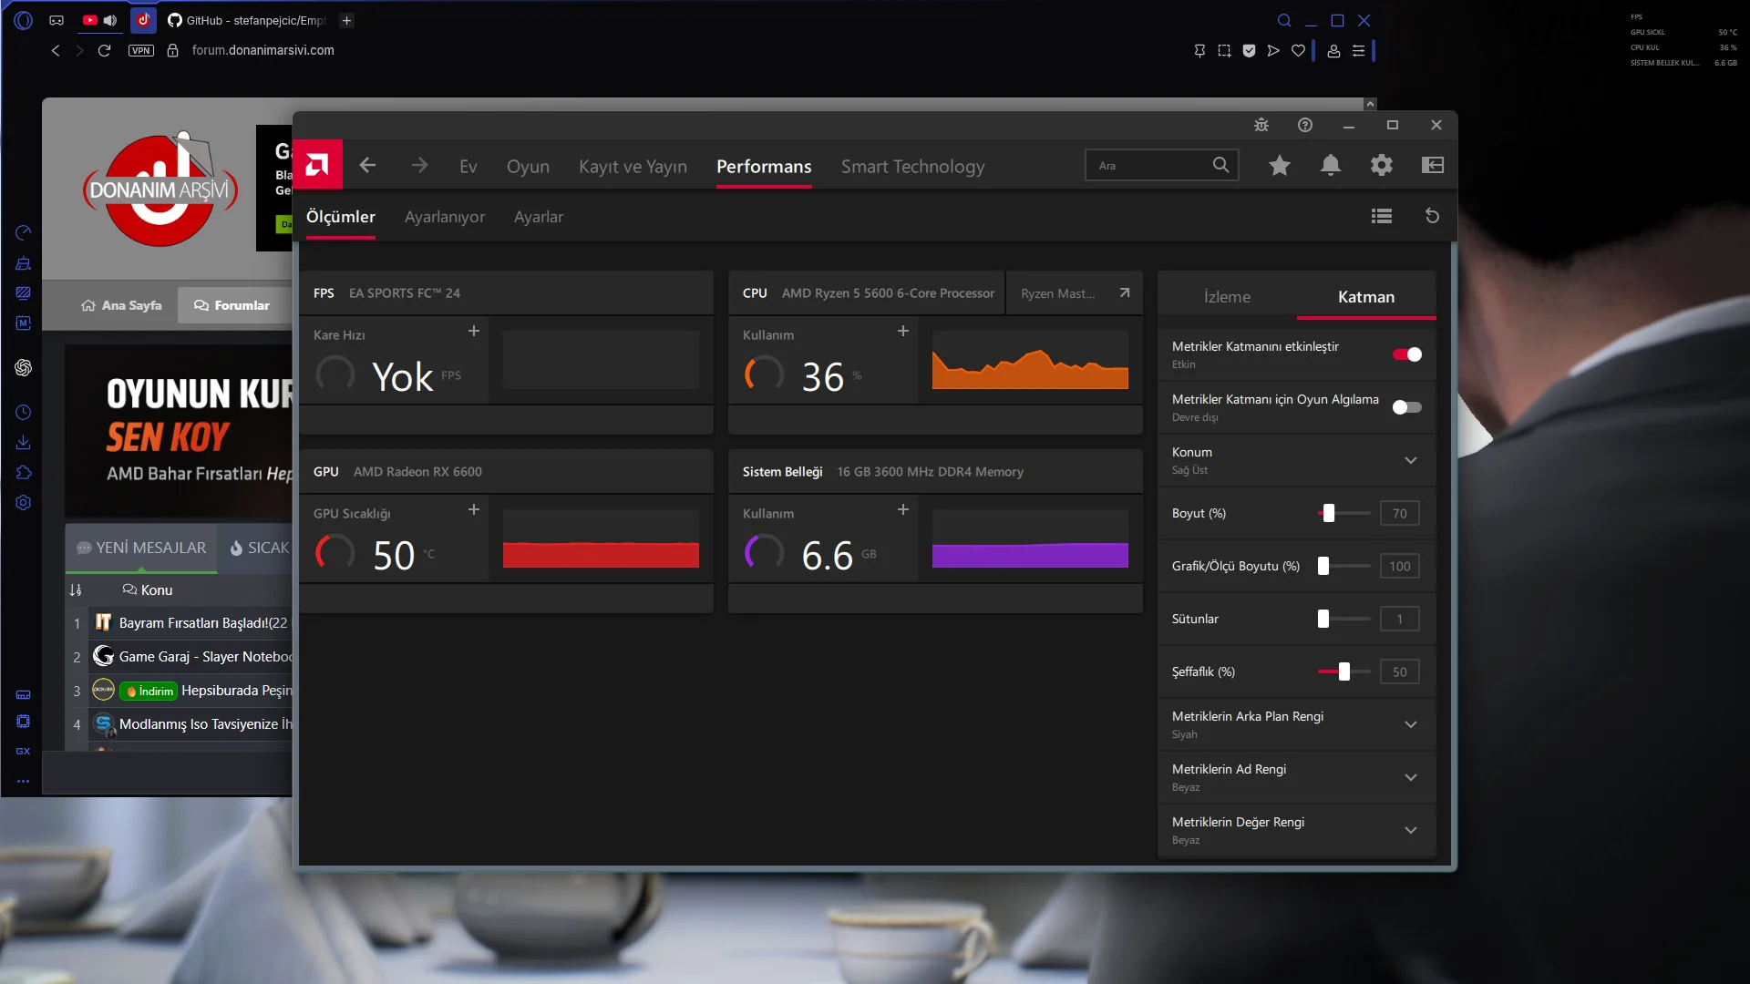
Task: Adjust the Şeffaflık slider handle
Action: coord(1344,671)
